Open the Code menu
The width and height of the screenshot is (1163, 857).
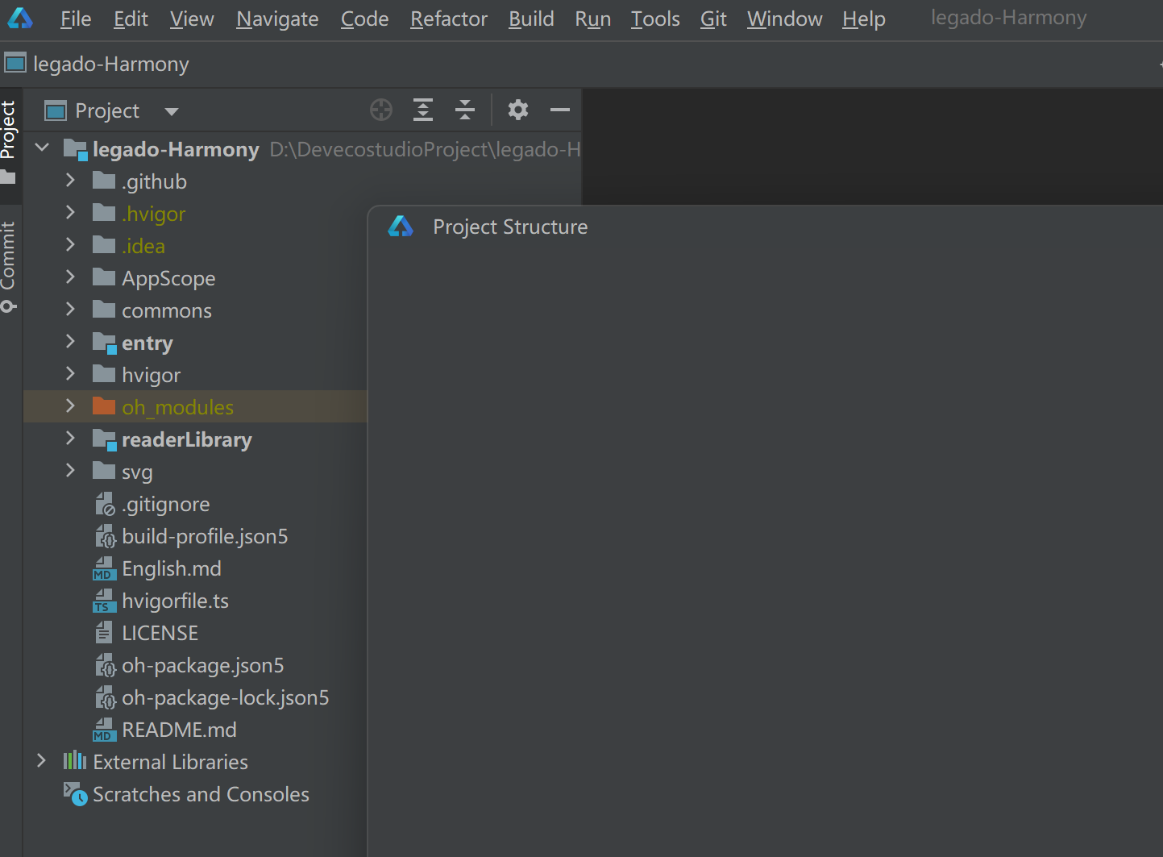(364, 19)
